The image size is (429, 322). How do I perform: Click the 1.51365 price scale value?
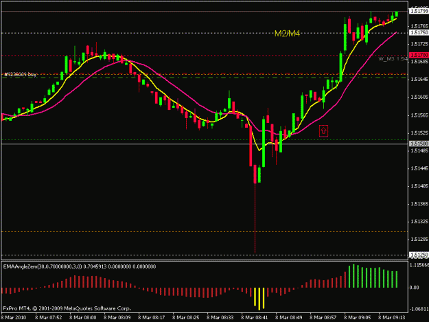coord(419,204)
